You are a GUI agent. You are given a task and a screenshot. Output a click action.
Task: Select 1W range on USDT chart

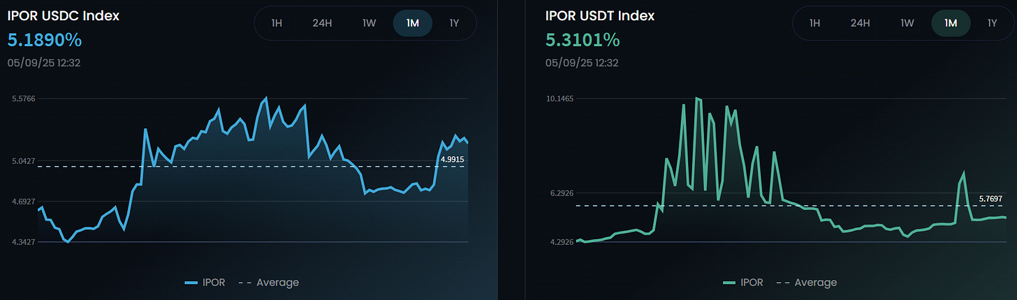click(x=907, y=23)
